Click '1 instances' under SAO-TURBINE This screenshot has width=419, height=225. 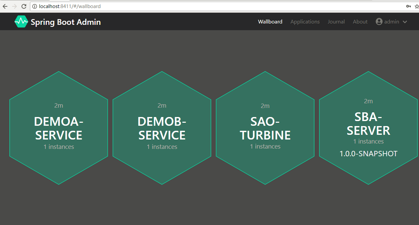click(x=265, y=147)
